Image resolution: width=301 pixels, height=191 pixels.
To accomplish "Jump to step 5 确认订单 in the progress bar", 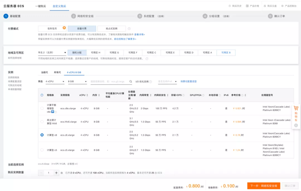I will (x=276, y=16).
